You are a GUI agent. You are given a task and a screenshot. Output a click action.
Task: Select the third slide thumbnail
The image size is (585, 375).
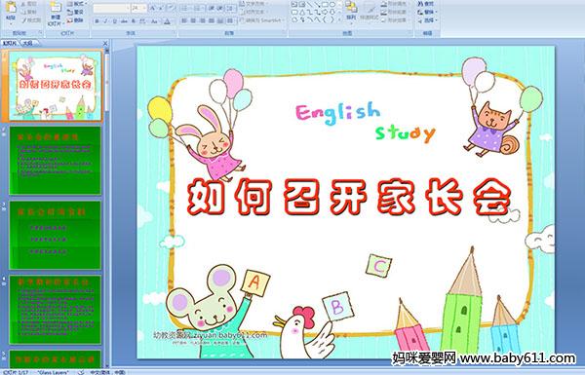(x=56, y=235)
